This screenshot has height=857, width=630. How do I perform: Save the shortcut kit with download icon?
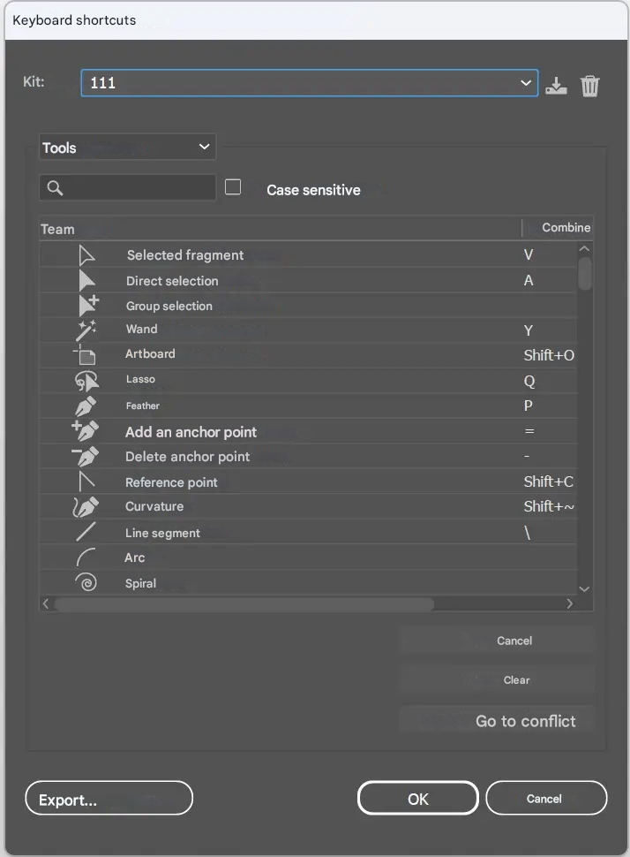pyautogui.click(x=556, y=85)
